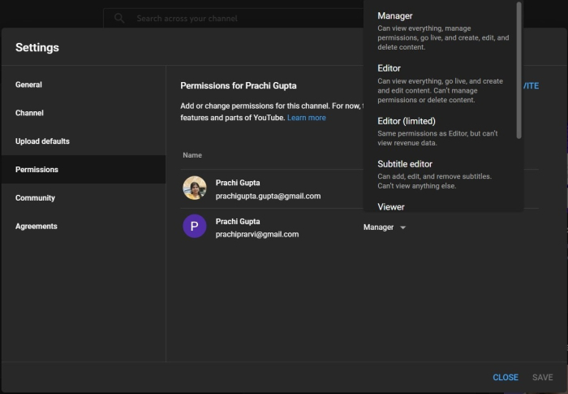Go to Upload defaults tab
The height and width of the screenshot is (394, 568).
pyautogui.click(x=42, y=141)
